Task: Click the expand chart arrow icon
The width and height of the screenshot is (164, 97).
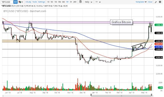Action: click(x=156, y=2)
